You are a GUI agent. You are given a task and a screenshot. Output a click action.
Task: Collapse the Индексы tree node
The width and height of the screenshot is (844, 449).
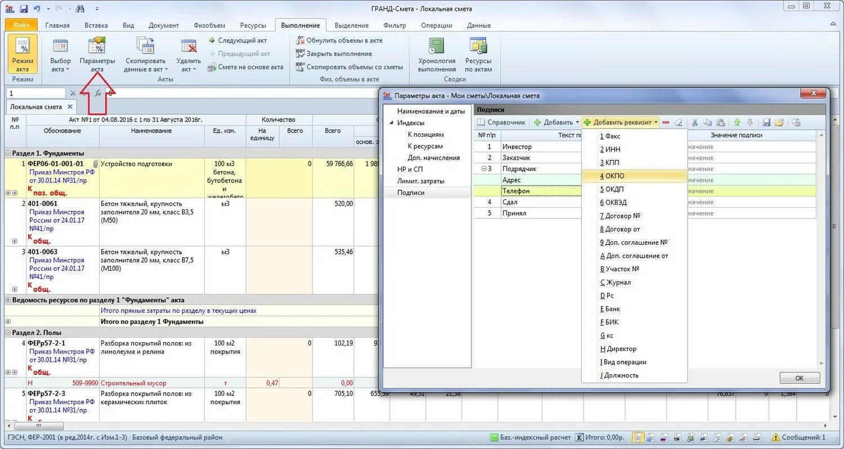pyautogui.click(x=390, y=123)
